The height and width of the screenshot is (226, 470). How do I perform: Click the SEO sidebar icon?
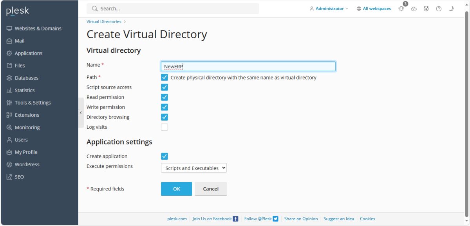coord(9,177)
